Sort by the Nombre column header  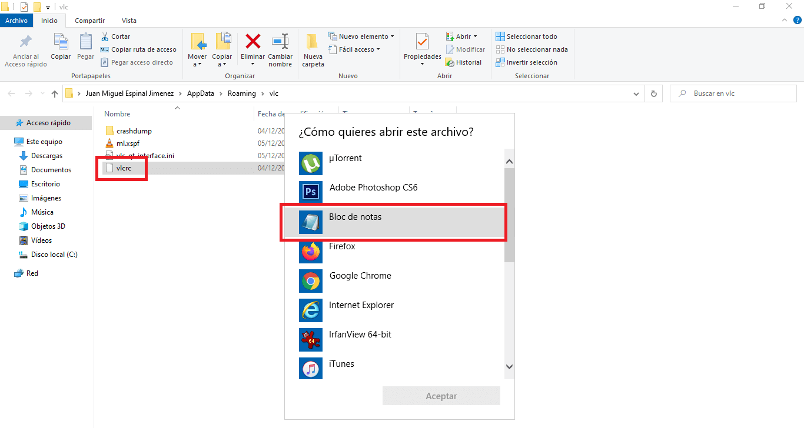point(117,114)
